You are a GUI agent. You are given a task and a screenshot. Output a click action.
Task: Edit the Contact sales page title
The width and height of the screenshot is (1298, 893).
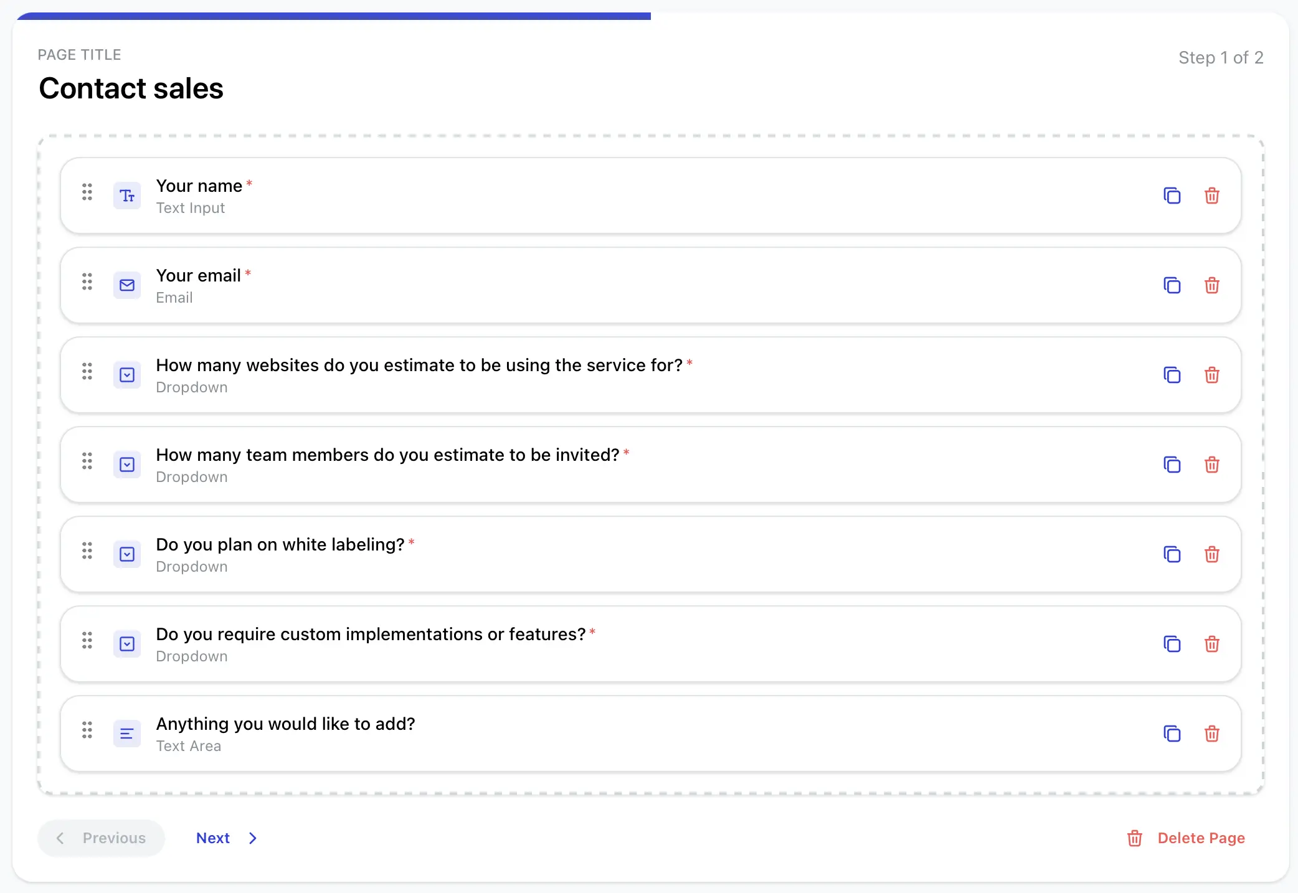(131, 88)
